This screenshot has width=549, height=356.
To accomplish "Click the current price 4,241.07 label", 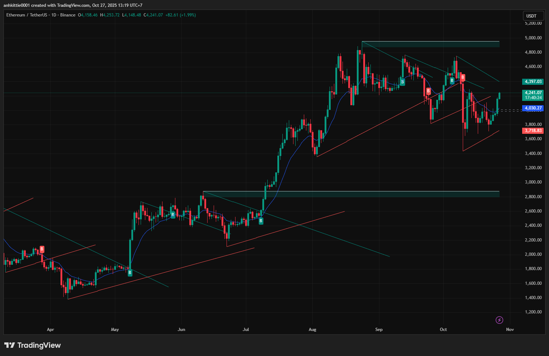I will [533, 93].
